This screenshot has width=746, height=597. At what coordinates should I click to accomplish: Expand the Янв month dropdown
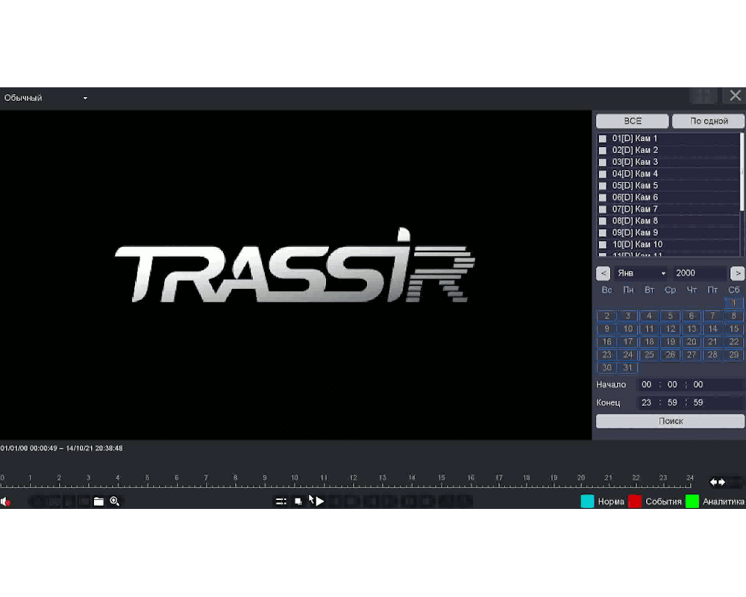click(641, 273)
